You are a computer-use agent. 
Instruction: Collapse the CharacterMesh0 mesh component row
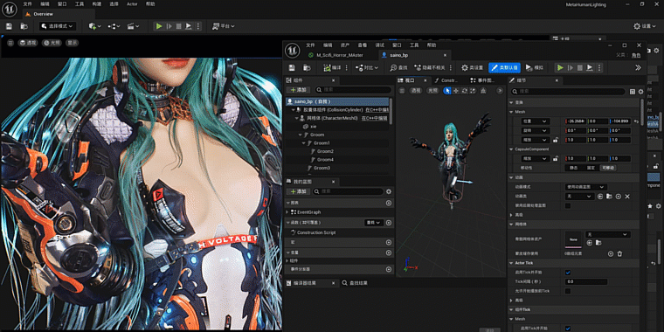coord(297,118)
